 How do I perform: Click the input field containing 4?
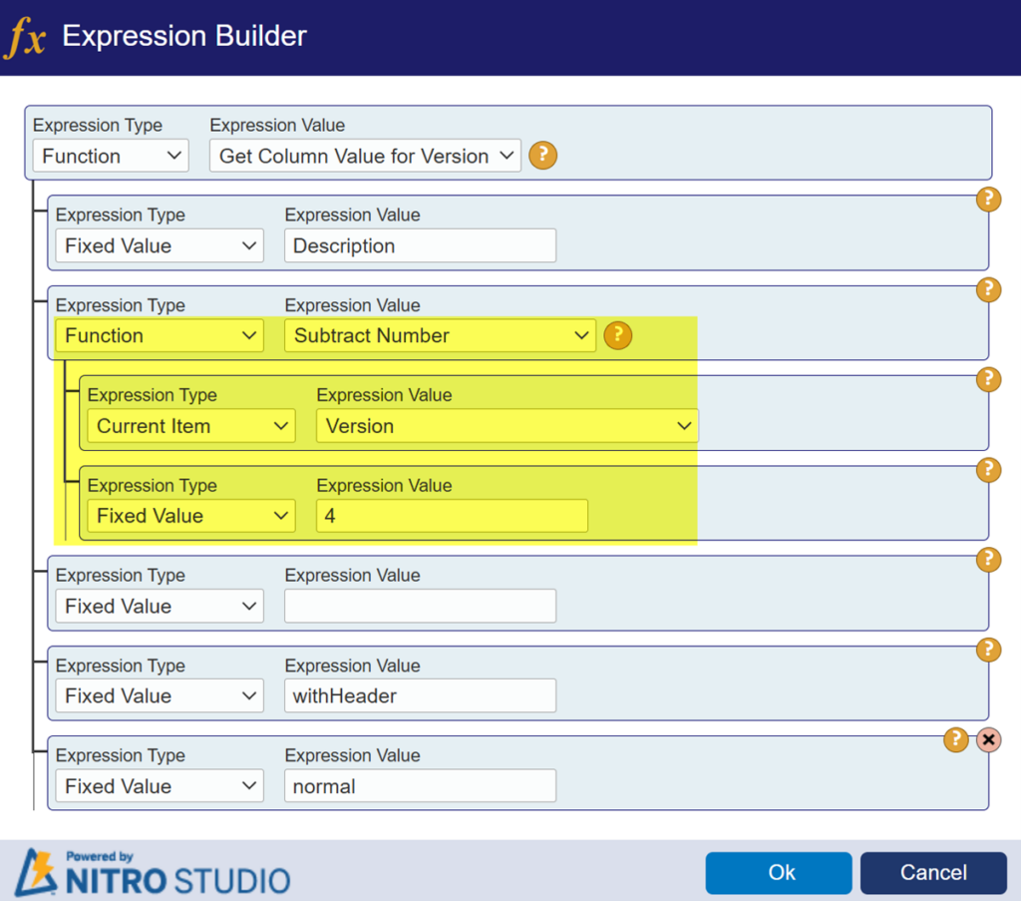[x=452, y=516]
